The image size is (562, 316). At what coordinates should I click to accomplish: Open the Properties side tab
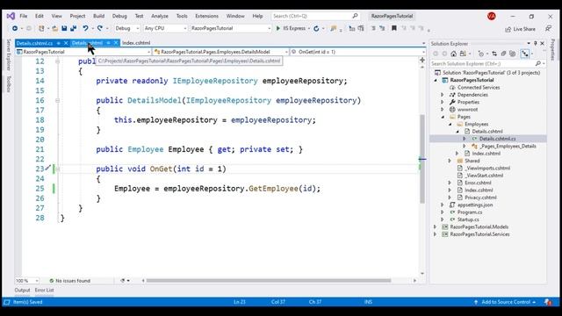click(552, 50)
